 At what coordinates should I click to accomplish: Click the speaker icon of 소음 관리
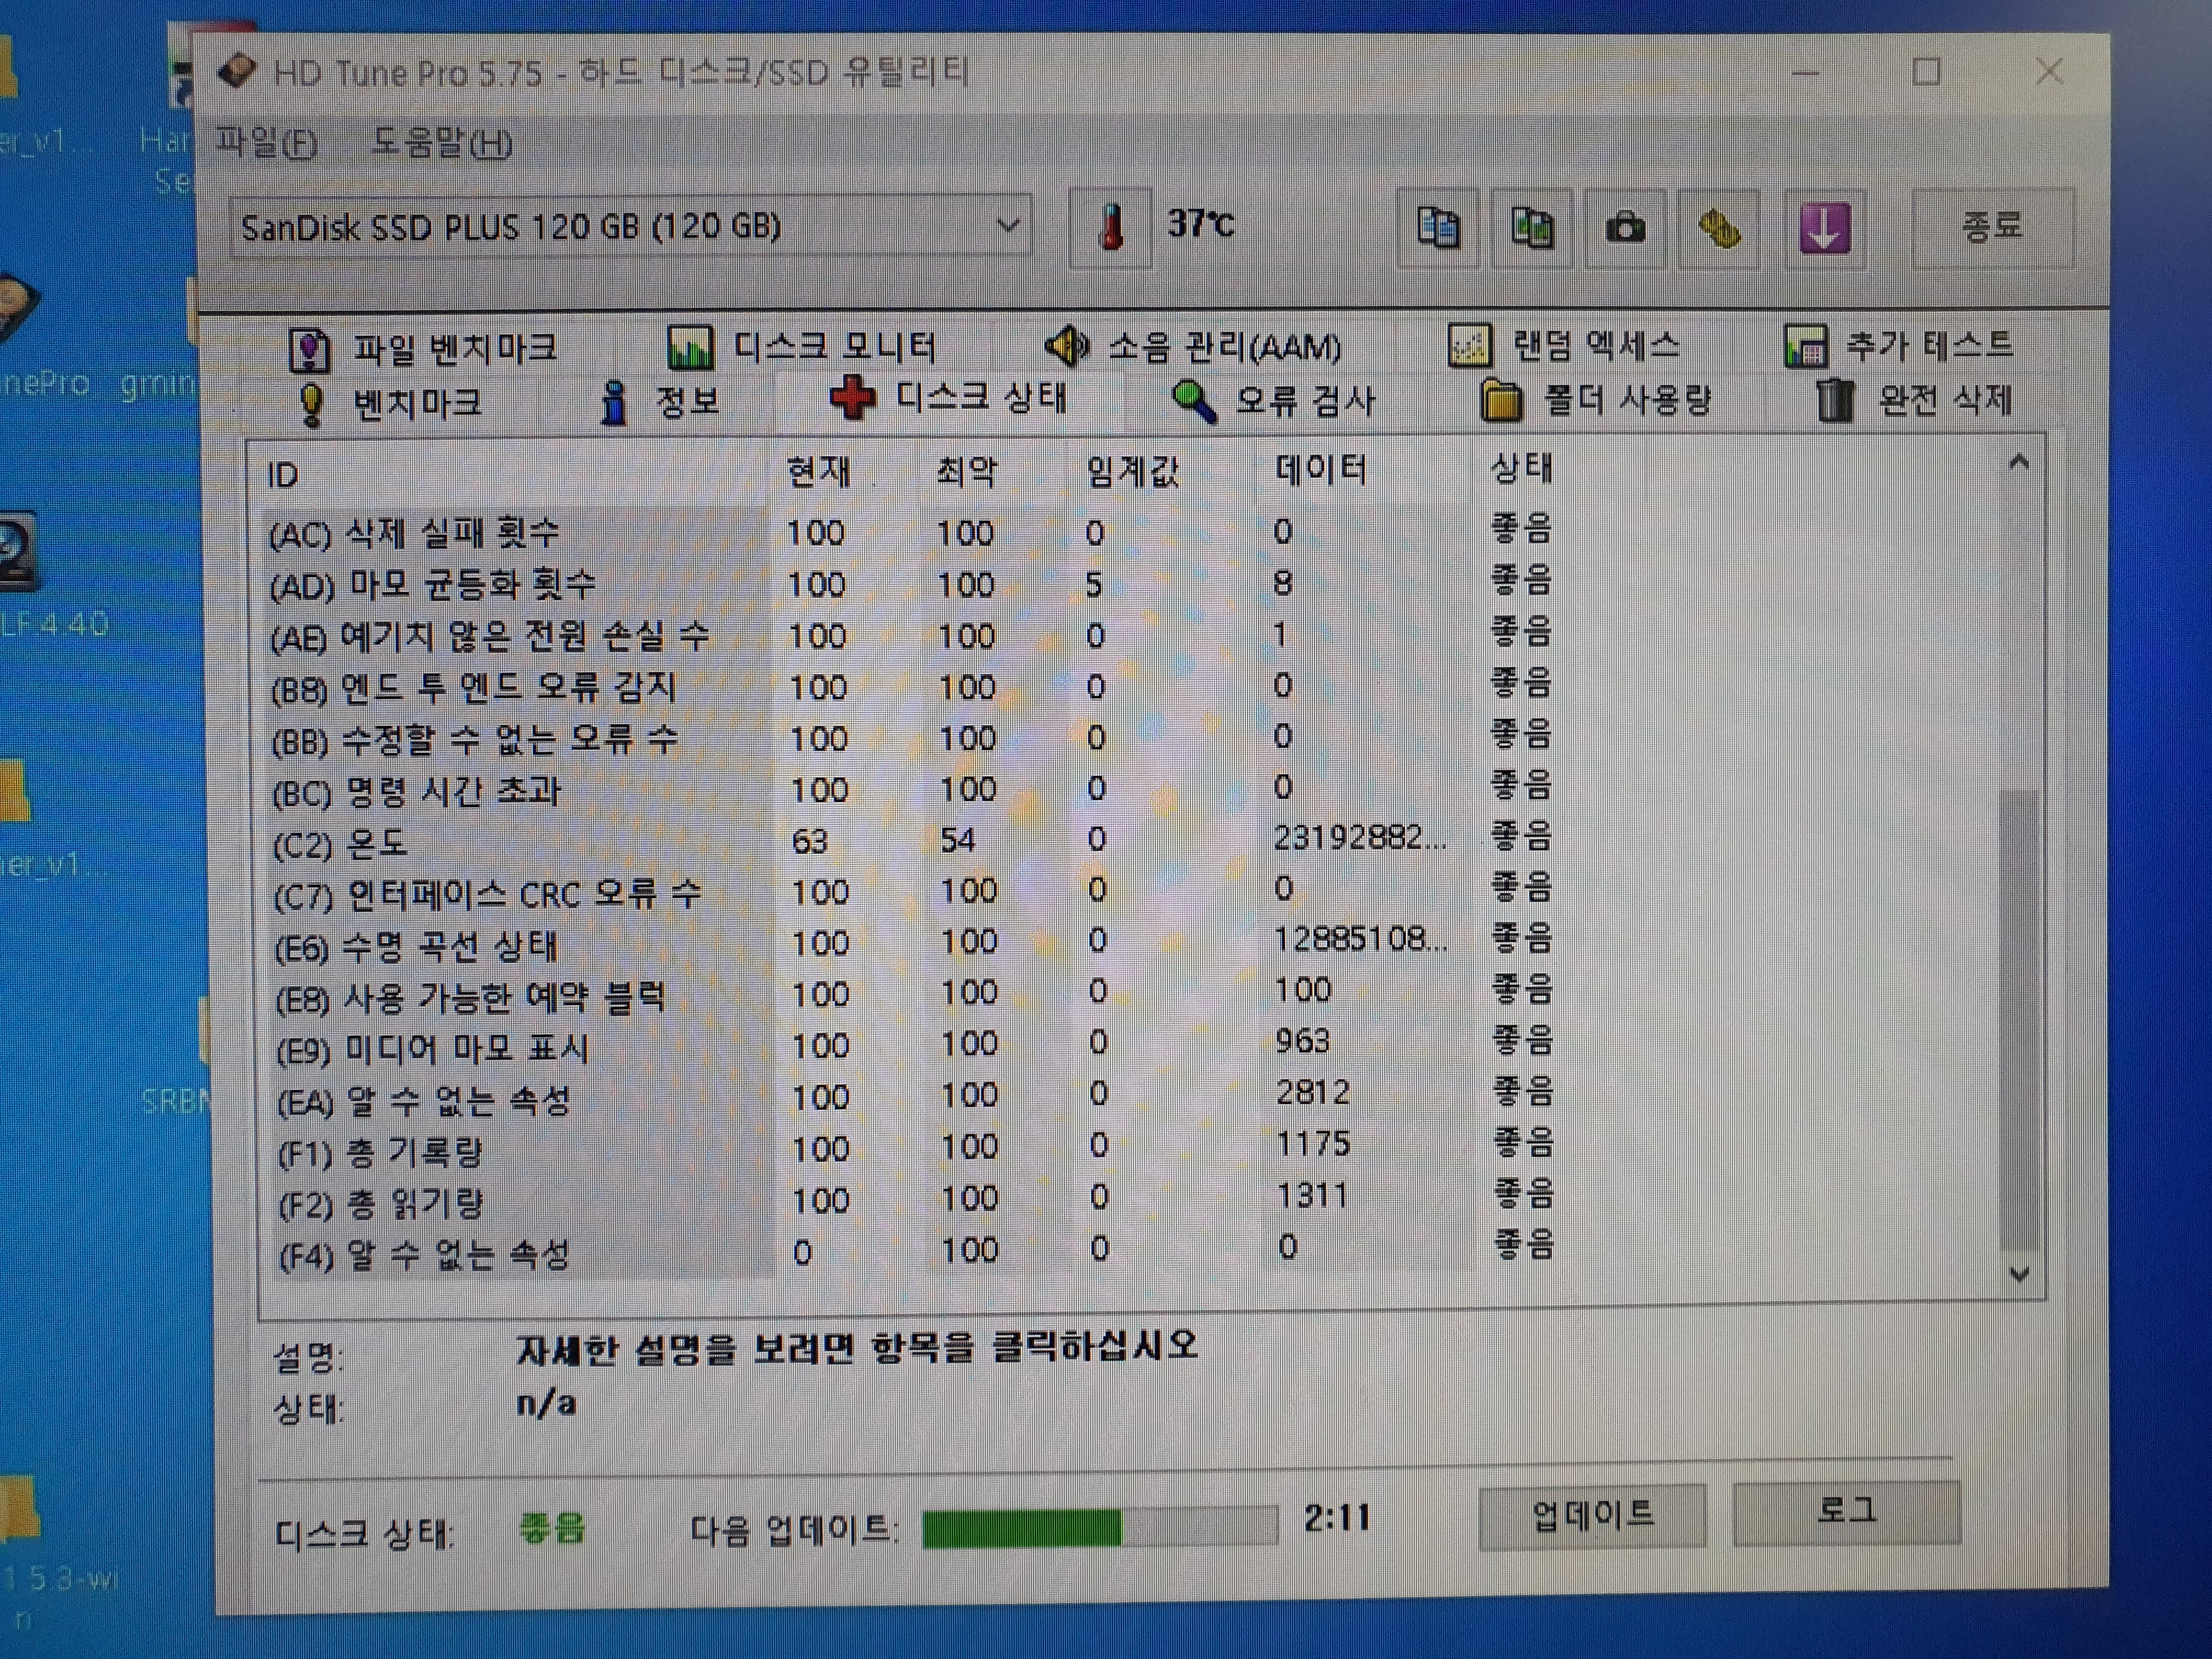[1067, 346]
